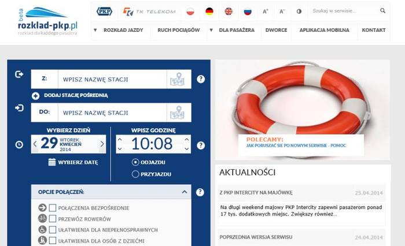Select the Przyjazdu radio button
405x246 pixels.
tap(135, 174)
